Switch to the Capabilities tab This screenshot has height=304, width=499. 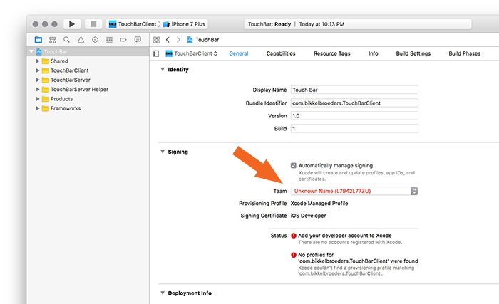[281, 53]
